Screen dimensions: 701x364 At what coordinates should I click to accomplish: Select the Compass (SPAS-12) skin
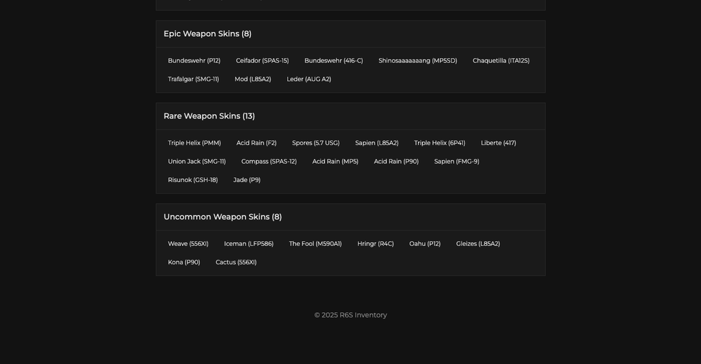pos(269,162)
